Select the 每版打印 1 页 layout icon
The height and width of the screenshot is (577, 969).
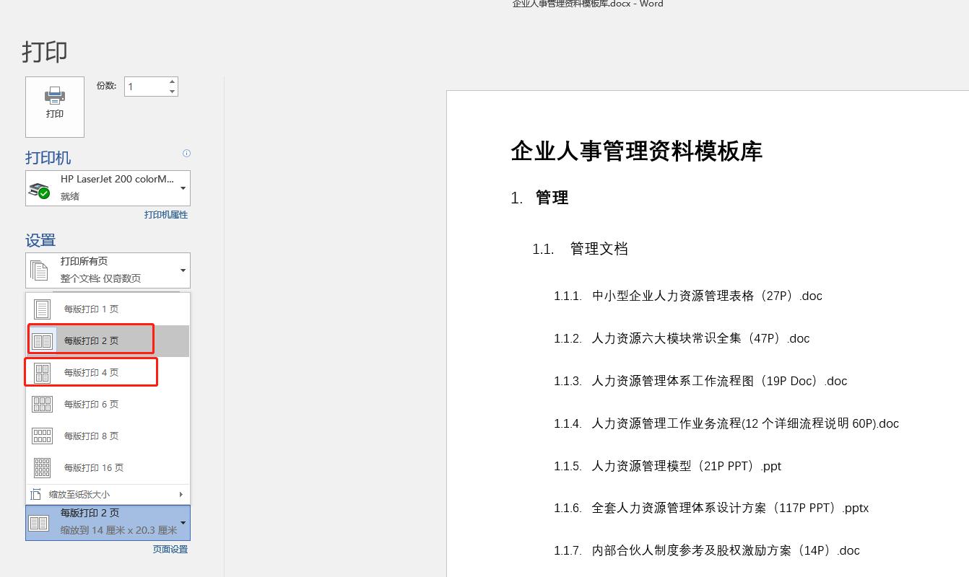point(42,308)
